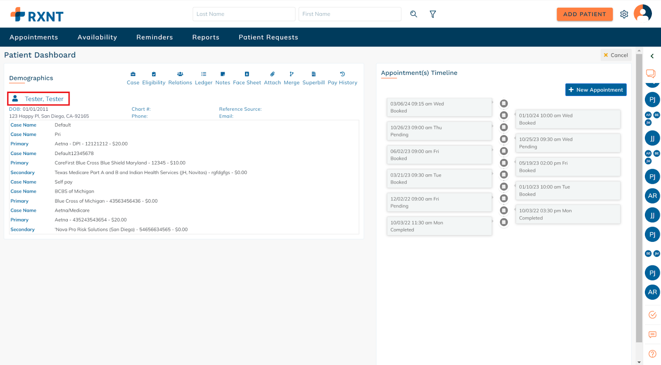
Task: Click the timeline marker for 03/06/24 appointment
Action: pos(504,103)
